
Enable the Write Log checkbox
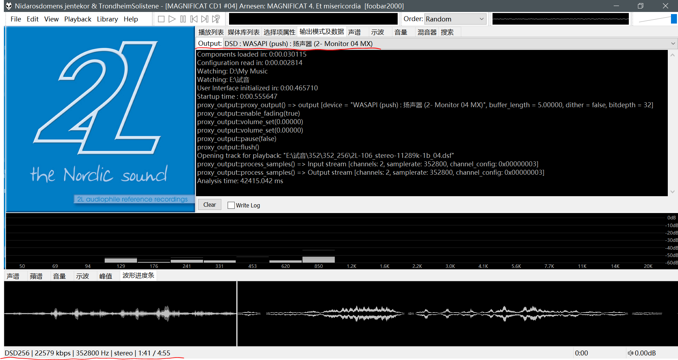231,205
